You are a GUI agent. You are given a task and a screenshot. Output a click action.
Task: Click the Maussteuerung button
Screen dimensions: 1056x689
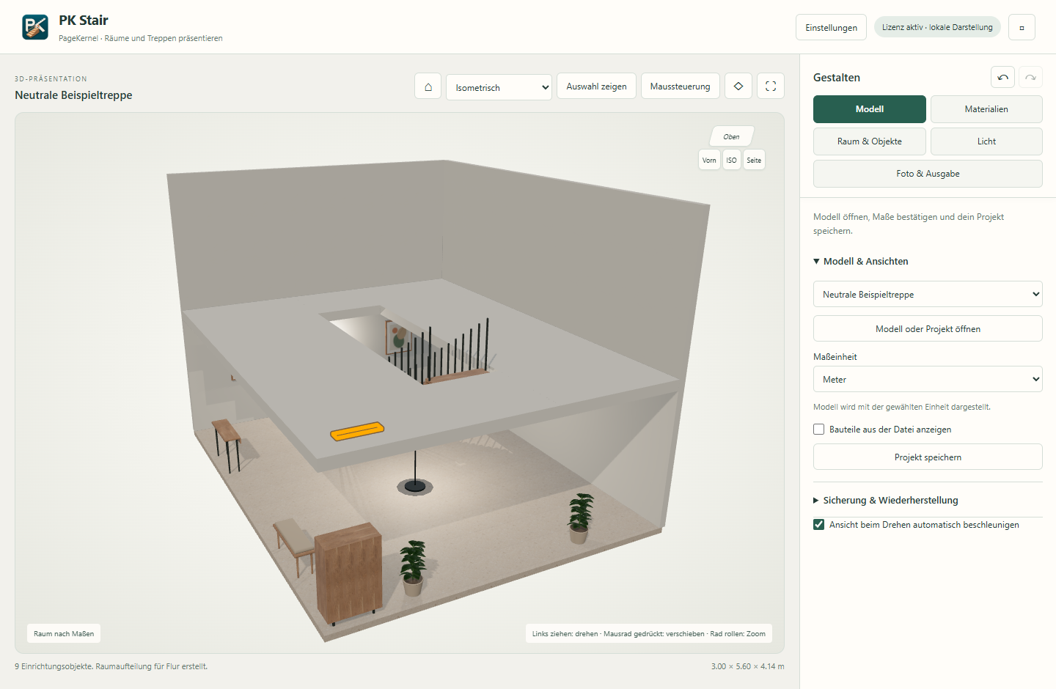click(680, 86)
